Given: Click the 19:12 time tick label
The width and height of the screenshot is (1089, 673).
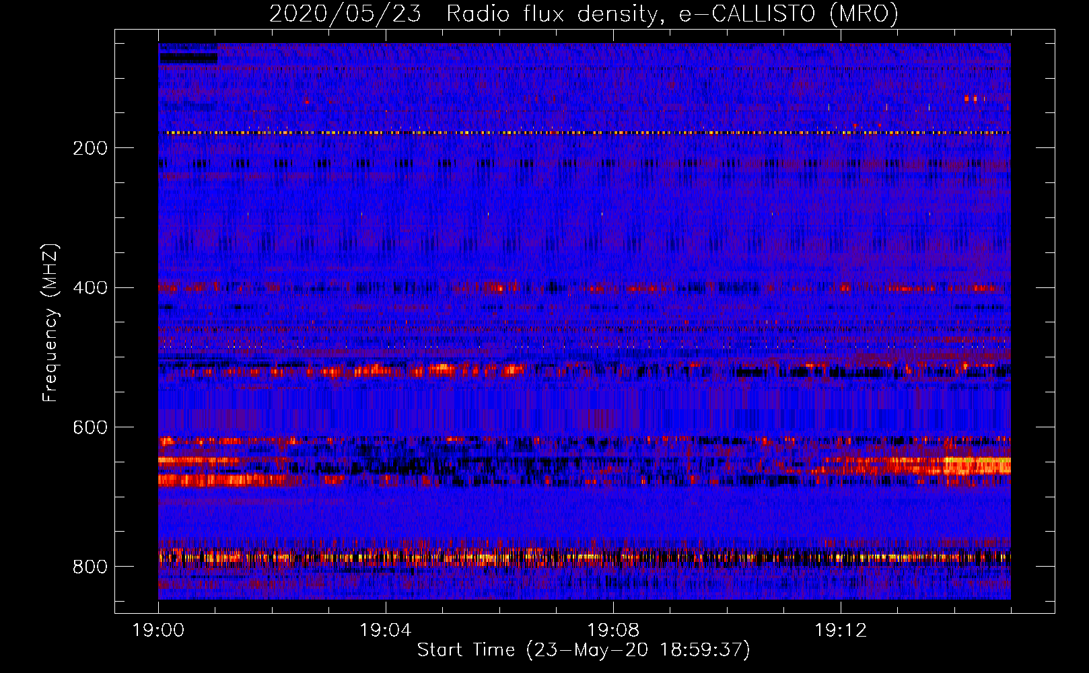Looking at the screenshot, I should coord(841,631).
